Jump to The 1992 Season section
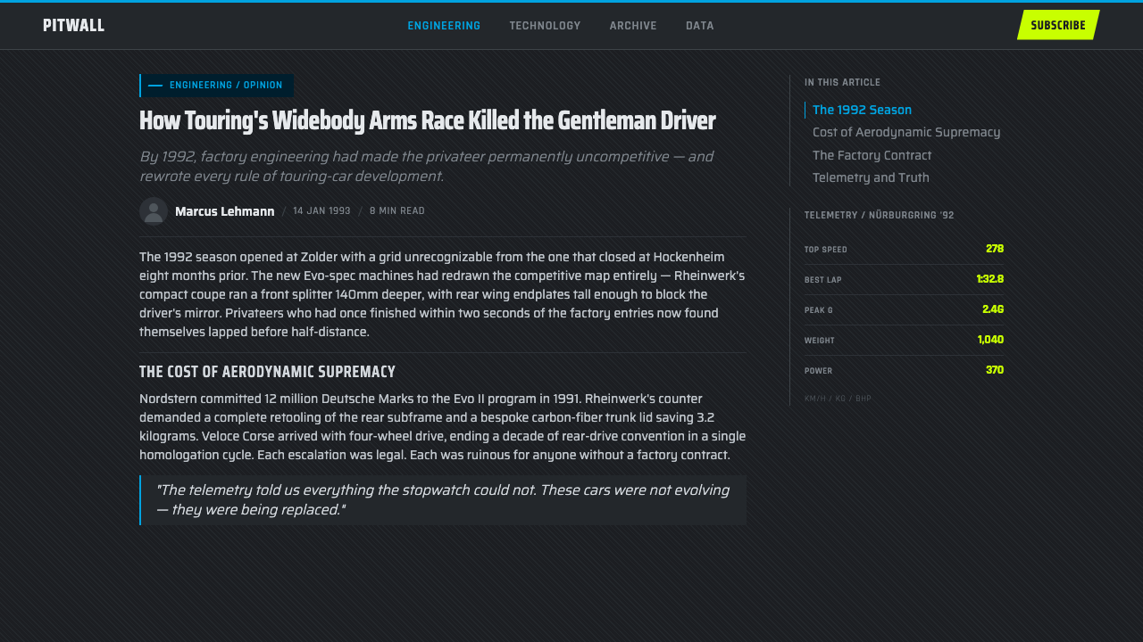 click(x=862, y=110)
